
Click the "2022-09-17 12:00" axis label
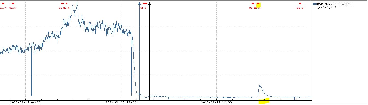121,103
